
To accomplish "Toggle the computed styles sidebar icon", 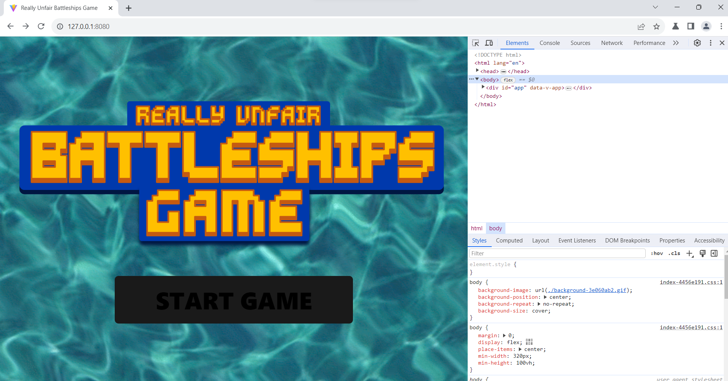I will click(714, 253).
